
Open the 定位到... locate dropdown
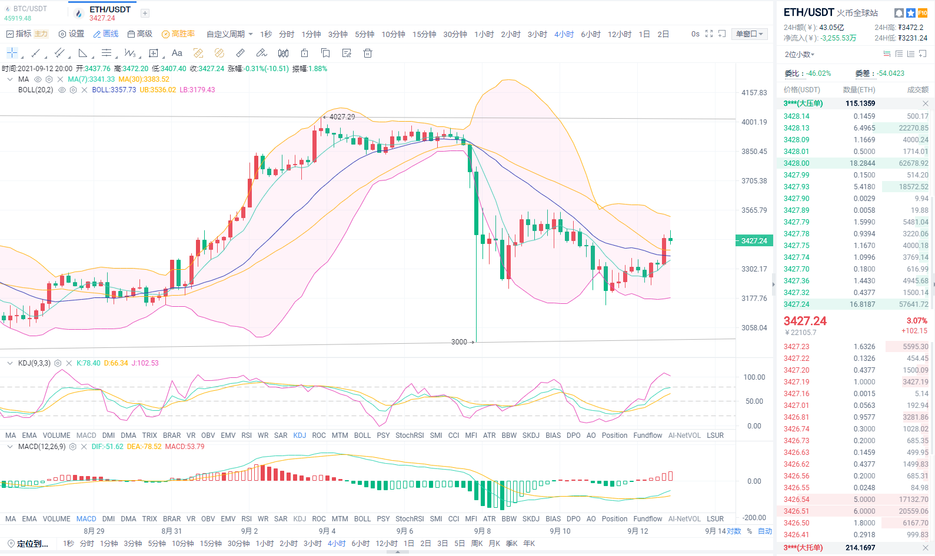click(28, 544)
